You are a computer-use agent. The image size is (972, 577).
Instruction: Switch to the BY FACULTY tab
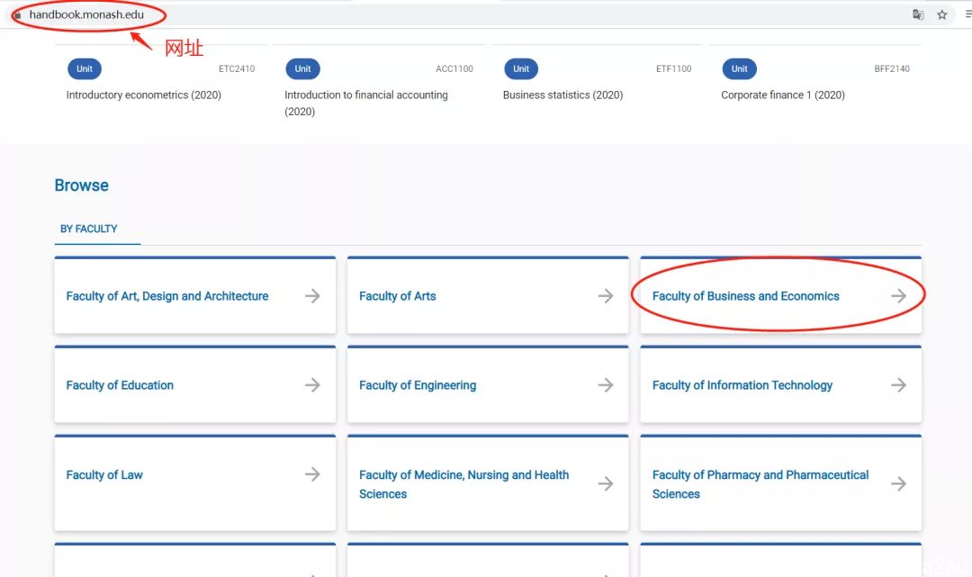point(88,229)
